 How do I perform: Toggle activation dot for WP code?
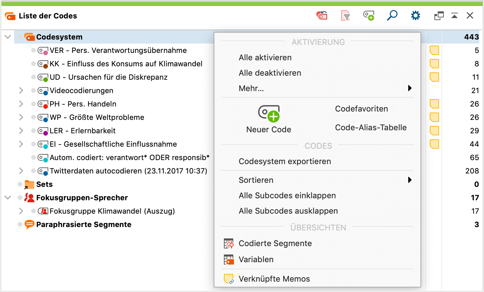[33, 117]
